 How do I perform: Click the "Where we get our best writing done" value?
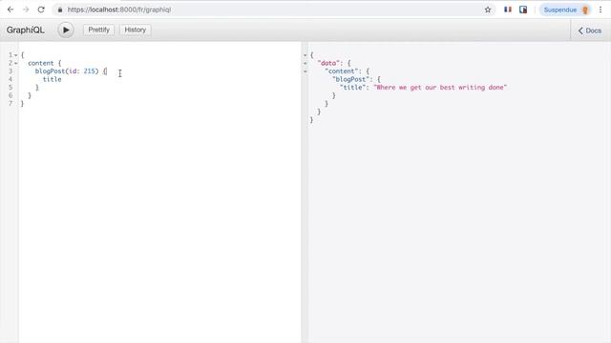(x=440, y=88)
